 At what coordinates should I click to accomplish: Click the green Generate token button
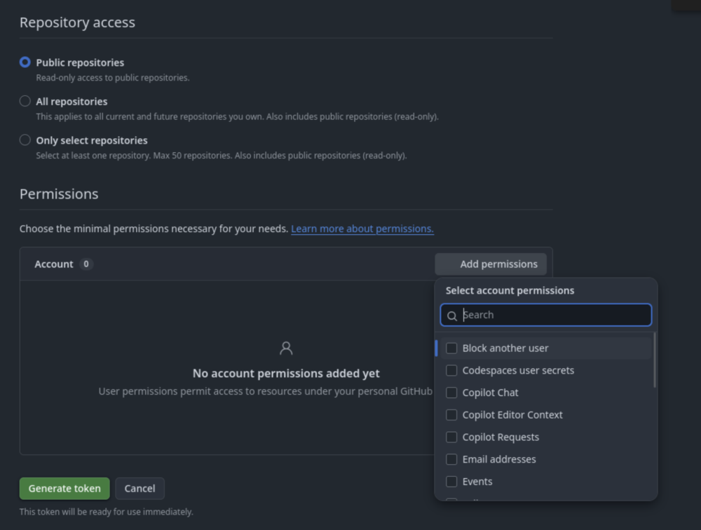pos(64,489)
